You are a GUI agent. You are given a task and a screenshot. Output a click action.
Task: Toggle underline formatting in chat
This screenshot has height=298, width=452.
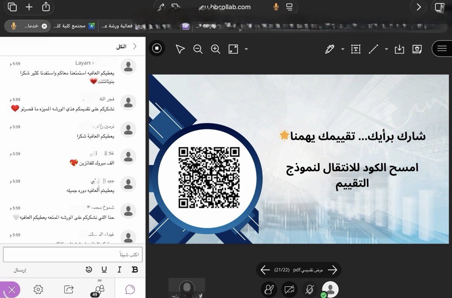[104, 269]
